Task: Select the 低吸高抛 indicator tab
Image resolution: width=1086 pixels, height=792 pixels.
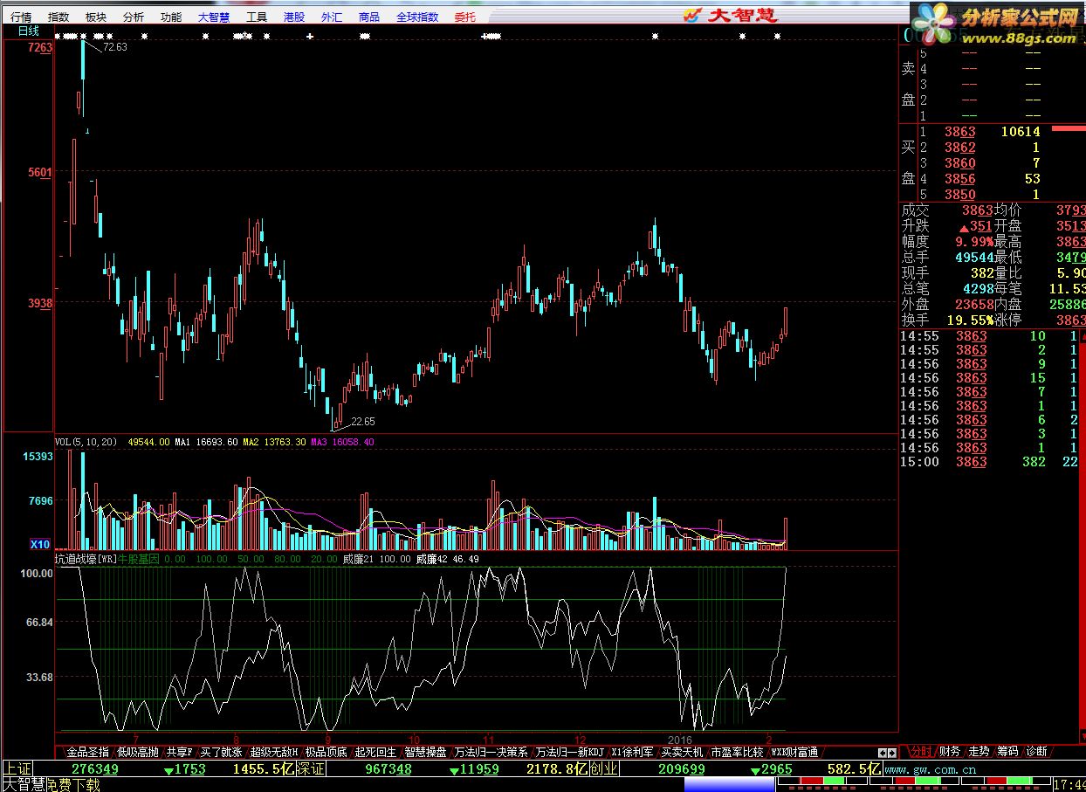Action: tap(138, 752)
